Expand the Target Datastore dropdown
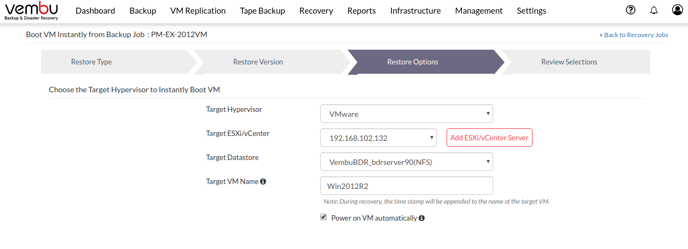 coord(407,162)
